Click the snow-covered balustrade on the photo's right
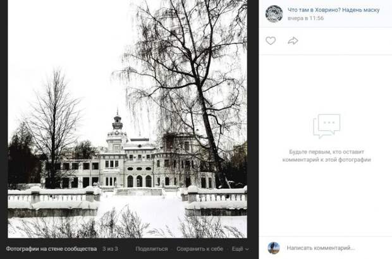 coord(215,198)
